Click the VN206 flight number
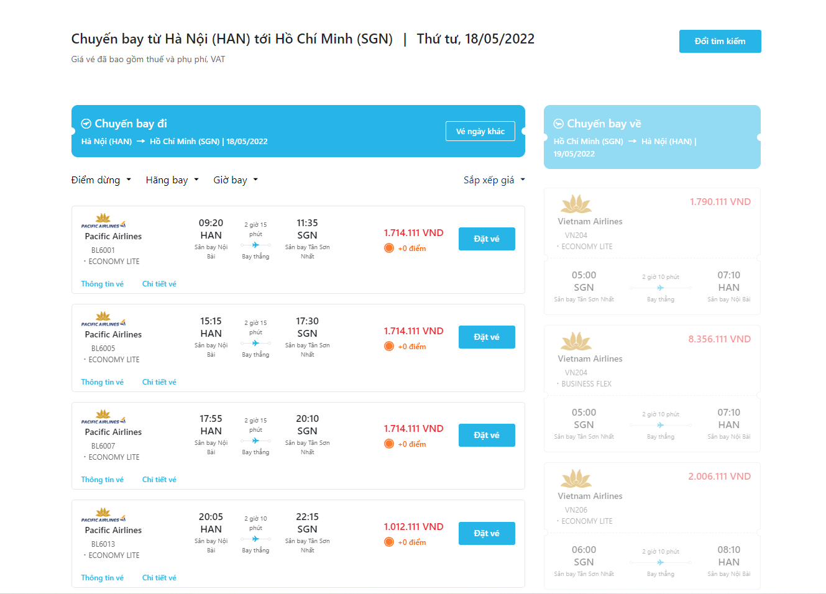Screen dimensions: 826x594 (x=576, y=510)
